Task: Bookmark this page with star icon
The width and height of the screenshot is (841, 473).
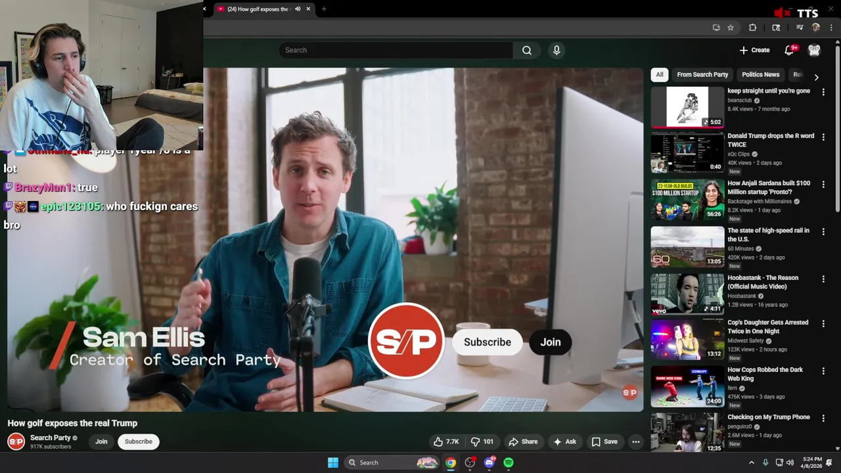Action: (730, 28)
